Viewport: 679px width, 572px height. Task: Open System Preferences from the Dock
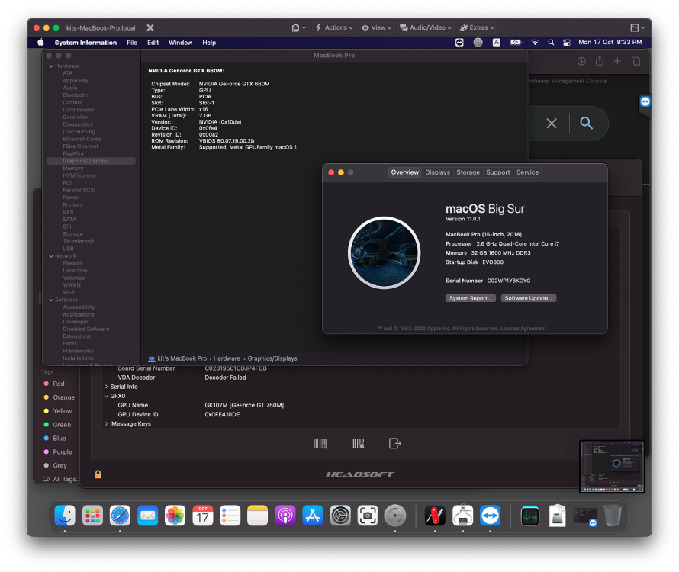(340, 516)
